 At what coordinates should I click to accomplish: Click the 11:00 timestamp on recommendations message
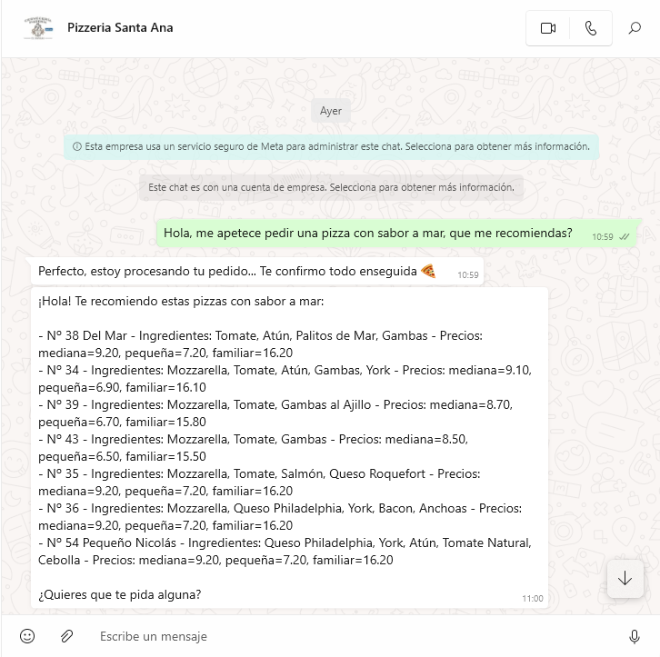(533, 599)
